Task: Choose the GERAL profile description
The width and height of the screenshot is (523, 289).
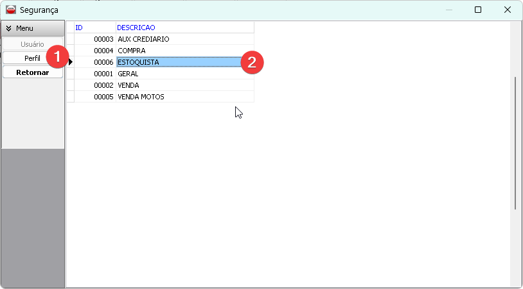Action: click(184, 74)
